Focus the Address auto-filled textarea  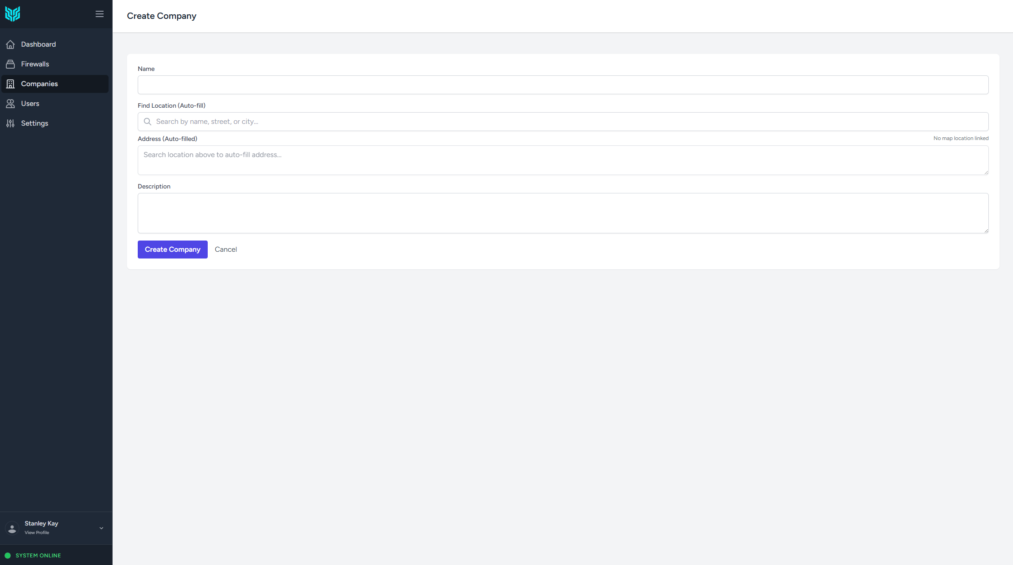pyautogui.click(x=563, y=160)
